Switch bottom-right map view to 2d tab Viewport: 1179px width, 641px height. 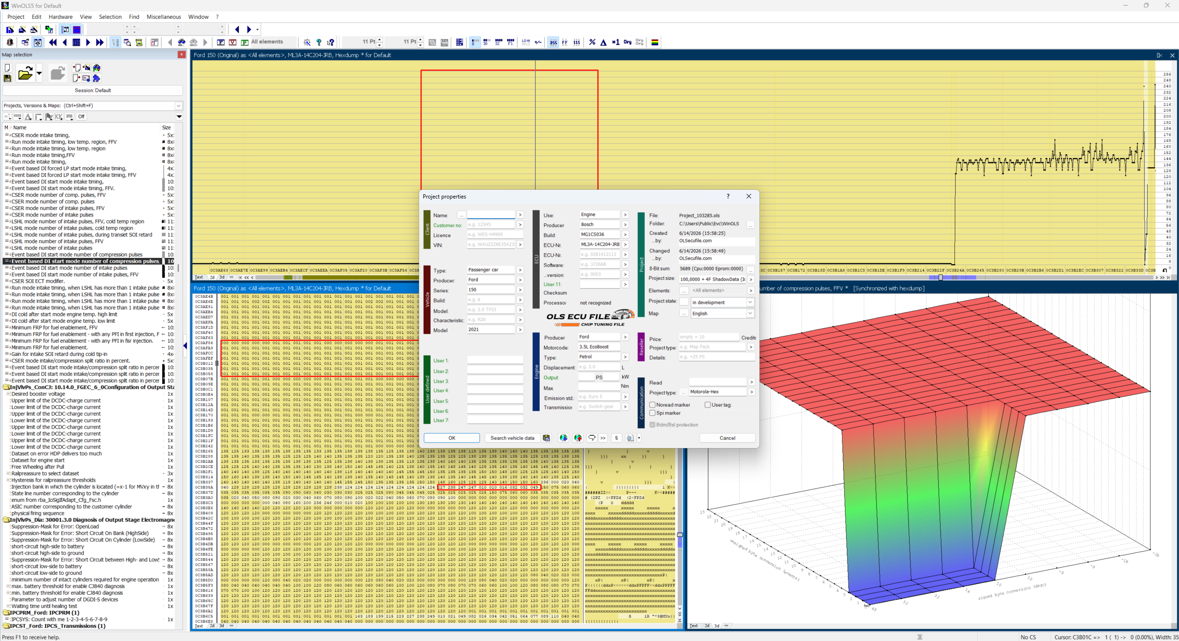(707, 626)
